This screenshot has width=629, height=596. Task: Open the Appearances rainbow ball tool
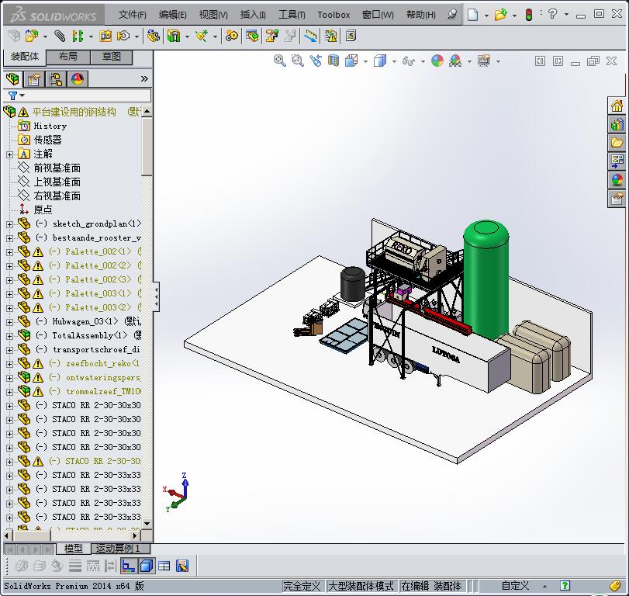[x=437, y=61]
